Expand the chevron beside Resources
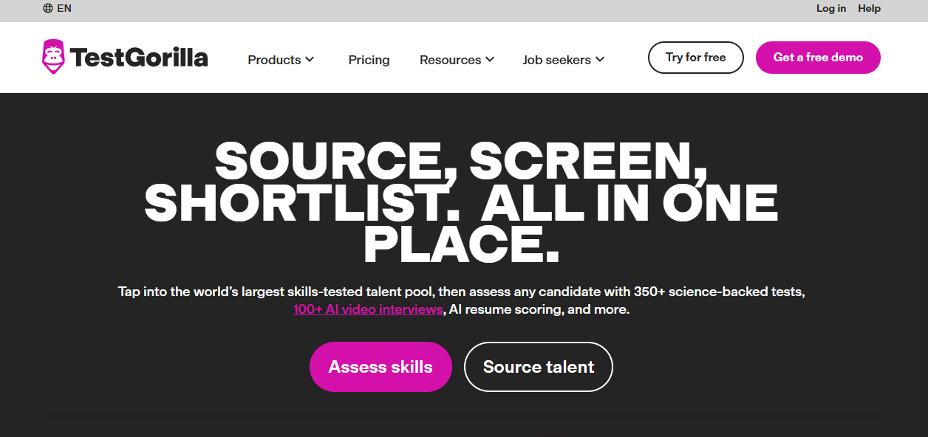The image size is (928, 437). 490,60
